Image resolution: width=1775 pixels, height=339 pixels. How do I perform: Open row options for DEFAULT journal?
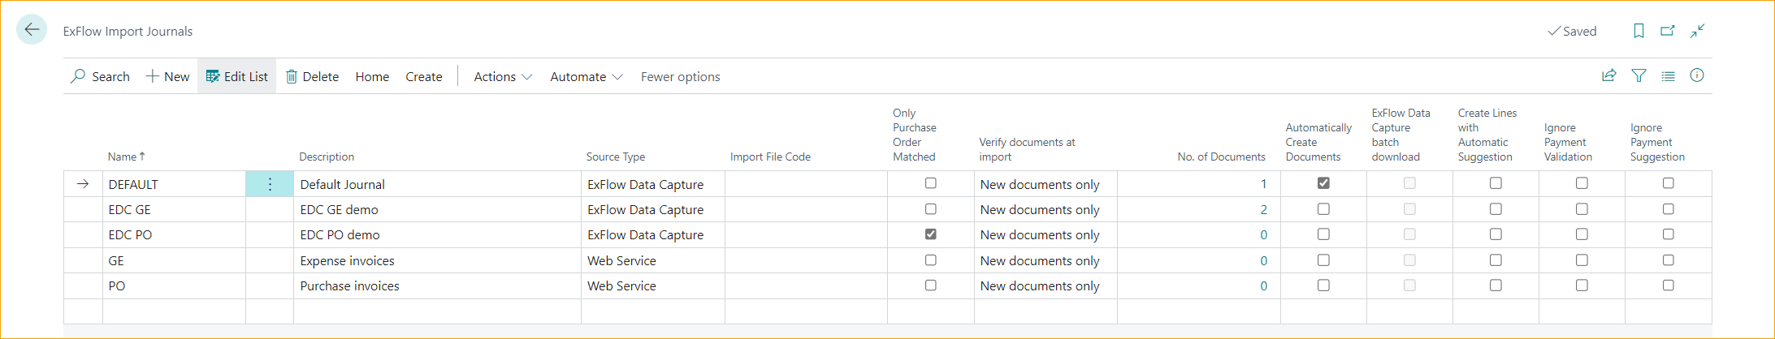pyautogui.click(x=270, y=184)
